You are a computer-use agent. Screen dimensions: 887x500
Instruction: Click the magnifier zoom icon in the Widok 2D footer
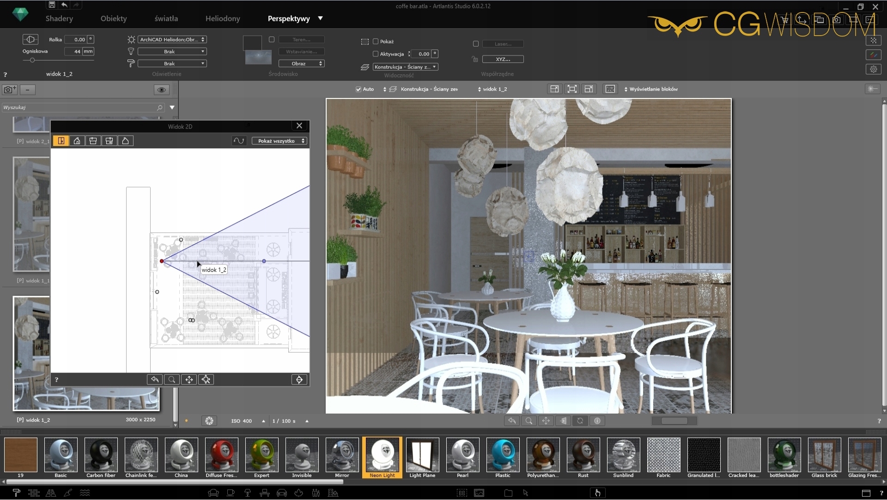171,380
